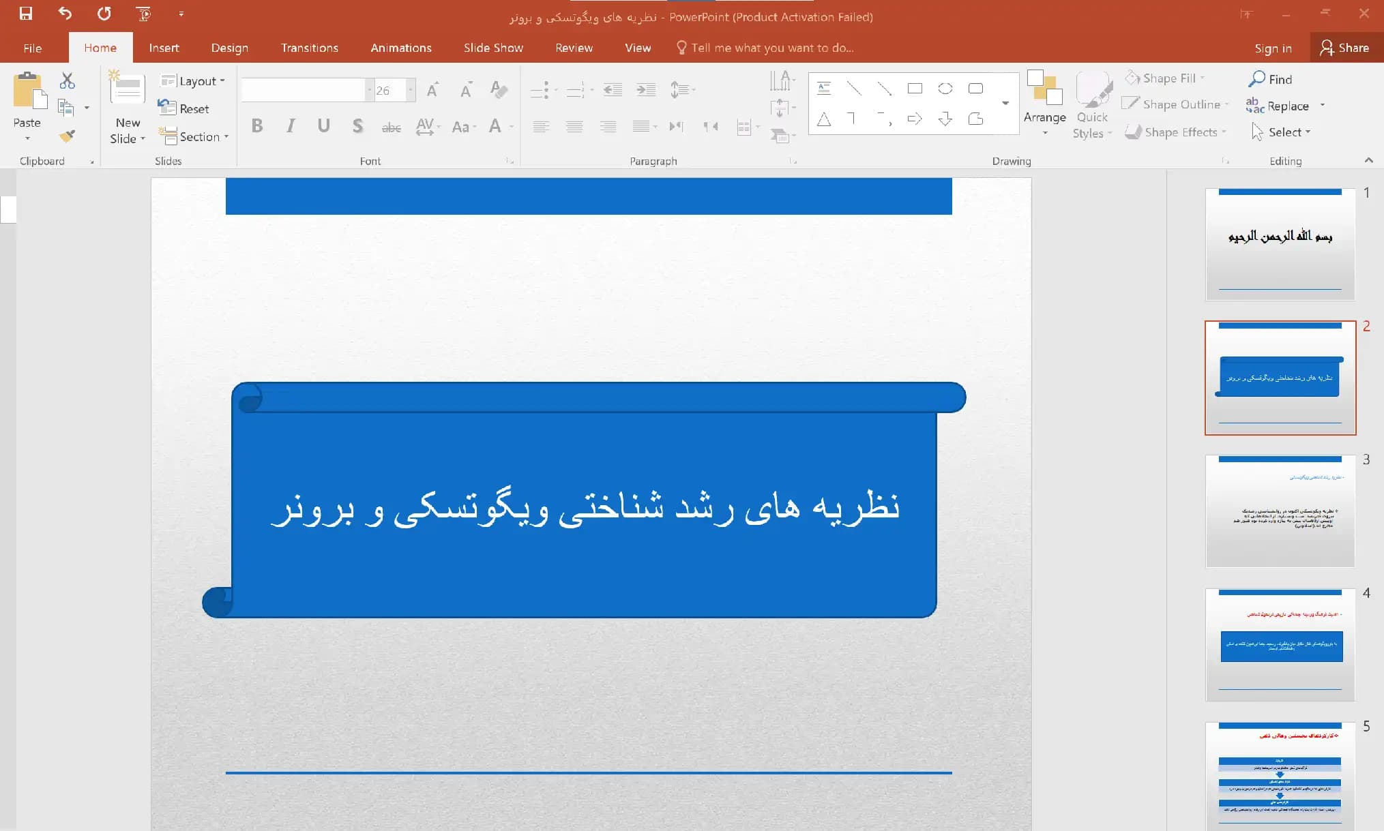Open the File menu
The image size is (1384, 831).
(x=32, y=48)
